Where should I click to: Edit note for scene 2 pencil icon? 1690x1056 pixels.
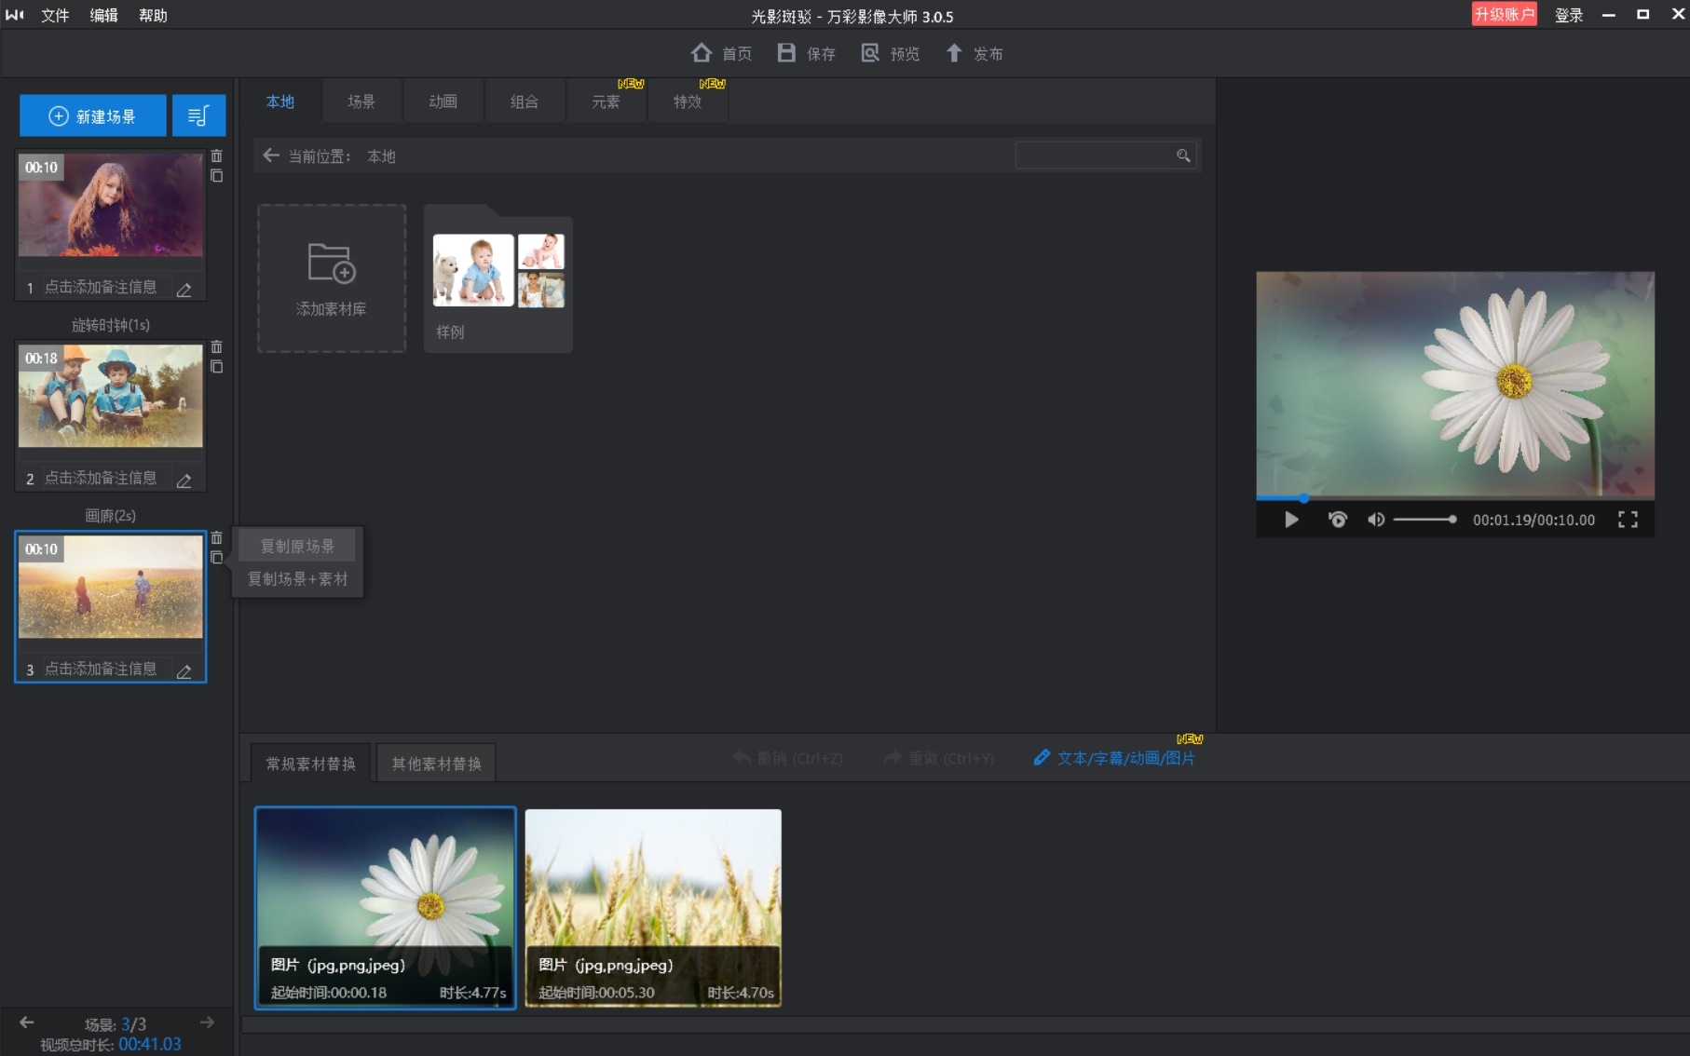click(184, 481)
